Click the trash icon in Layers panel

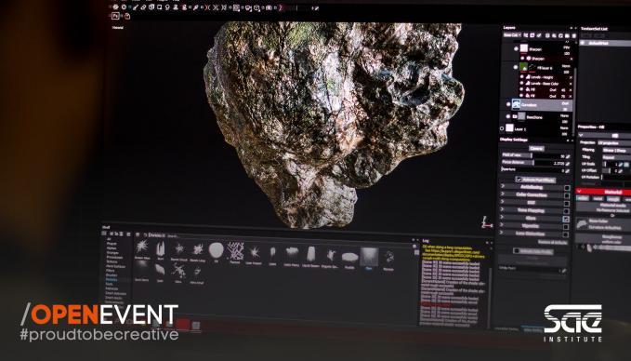point(574,35)
